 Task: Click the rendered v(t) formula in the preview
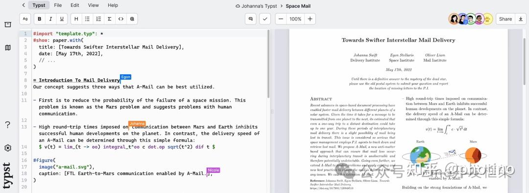(446, 129)
